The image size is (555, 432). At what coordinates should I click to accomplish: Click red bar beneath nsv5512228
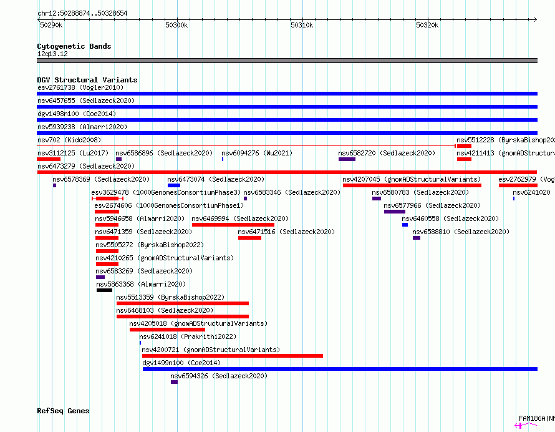pyautogui.click(x=464, y=146)
